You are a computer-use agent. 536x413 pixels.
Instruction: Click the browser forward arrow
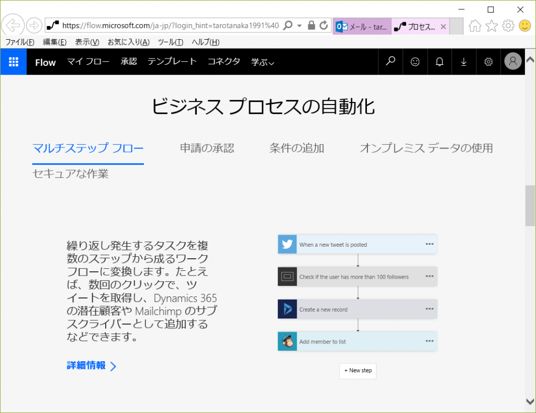[34, 25]
